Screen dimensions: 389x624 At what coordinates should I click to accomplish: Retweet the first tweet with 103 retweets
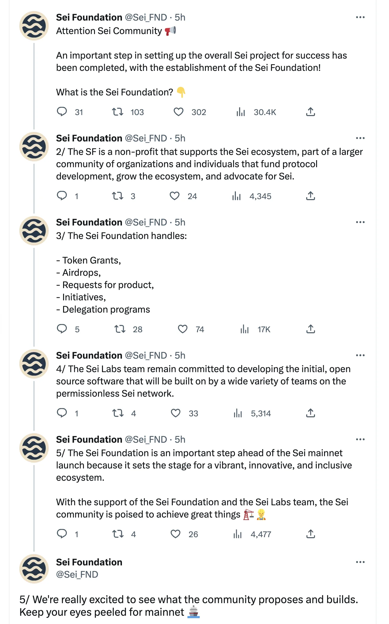[118, 112]
